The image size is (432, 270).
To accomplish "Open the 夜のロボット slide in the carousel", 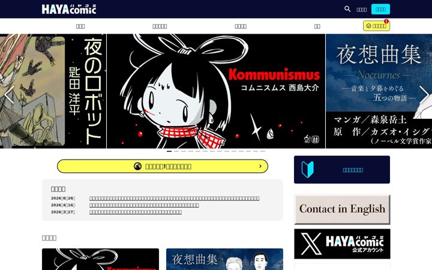I will (x=53, y=91).
